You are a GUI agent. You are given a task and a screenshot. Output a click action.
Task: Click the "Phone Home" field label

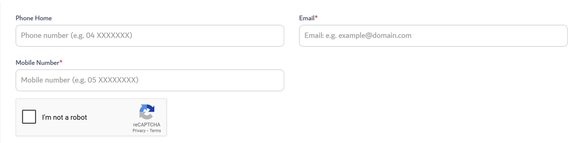pyautogui.click(x=34, y=18)
